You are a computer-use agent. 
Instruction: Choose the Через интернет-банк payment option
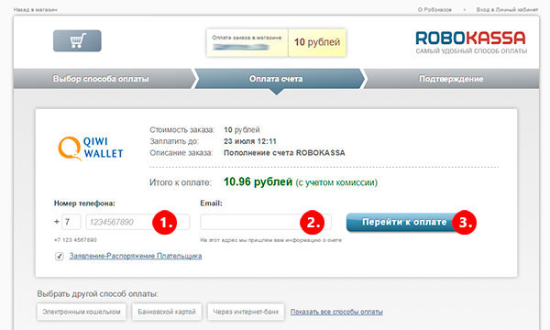coord(246,312)
